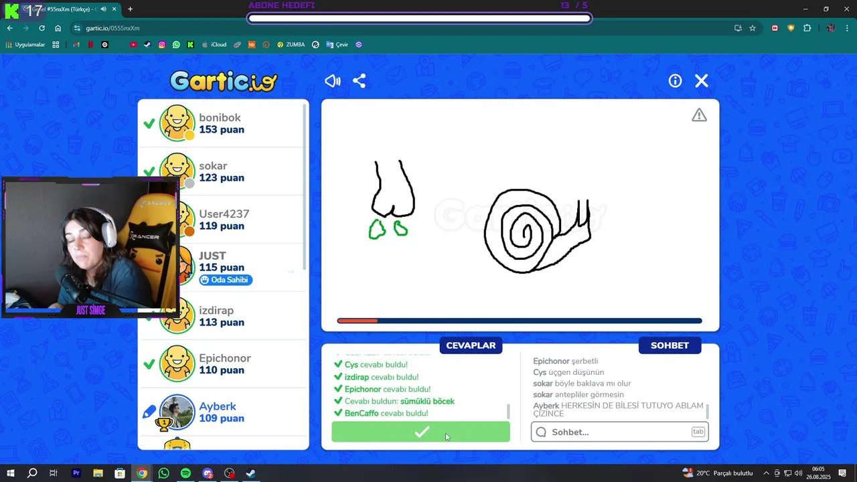
Task: Open the Çevir bookmark
Action: [x=337, y=45]
